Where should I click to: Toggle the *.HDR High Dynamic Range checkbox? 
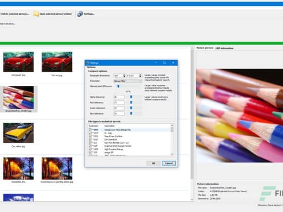tap(90, 149)
